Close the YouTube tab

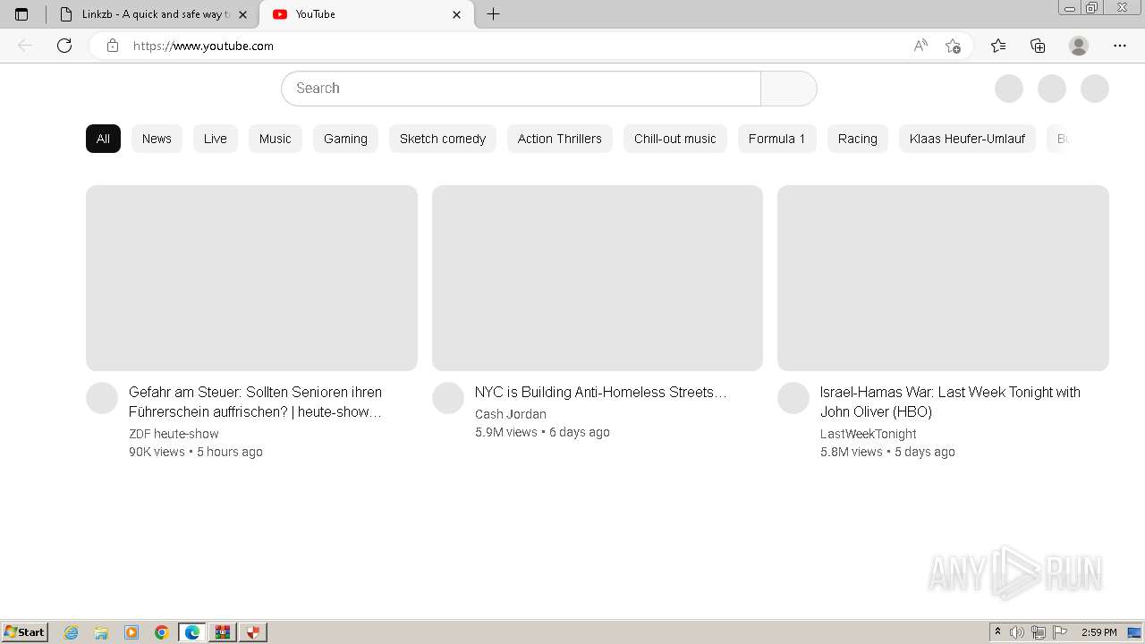(x=456, y=14)
